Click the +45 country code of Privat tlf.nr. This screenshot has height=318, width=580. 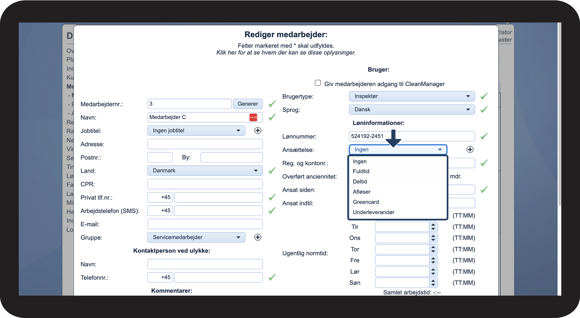[x=160, y=197]
